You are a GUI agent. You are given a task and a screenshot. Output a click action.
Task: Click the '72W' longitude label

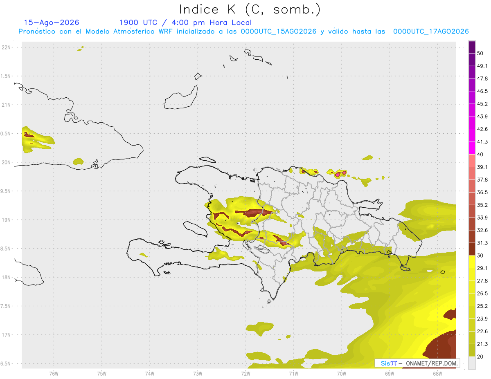pyautogui.click(x=245, y=373)
